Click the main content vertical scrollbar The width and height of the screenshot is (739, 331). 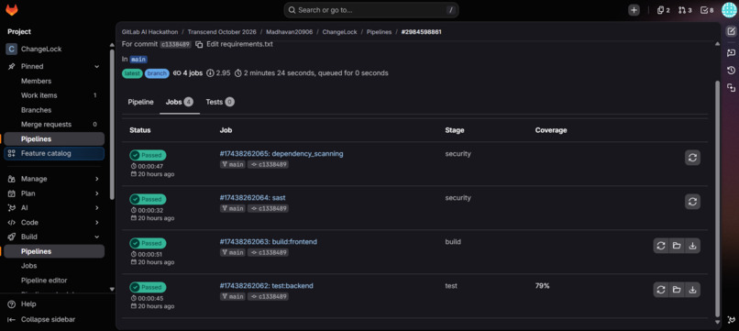[x=717, y=198]
